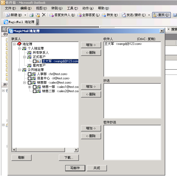177x179 pixels.
Task: Click the 信息中心 group icon
Action: tap(34, 78)
